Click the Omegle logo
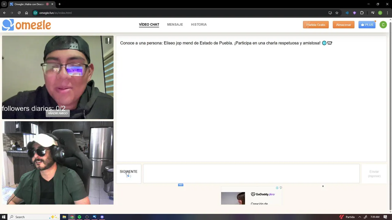Viewport: 392px width, 220px height. (27, 25)
